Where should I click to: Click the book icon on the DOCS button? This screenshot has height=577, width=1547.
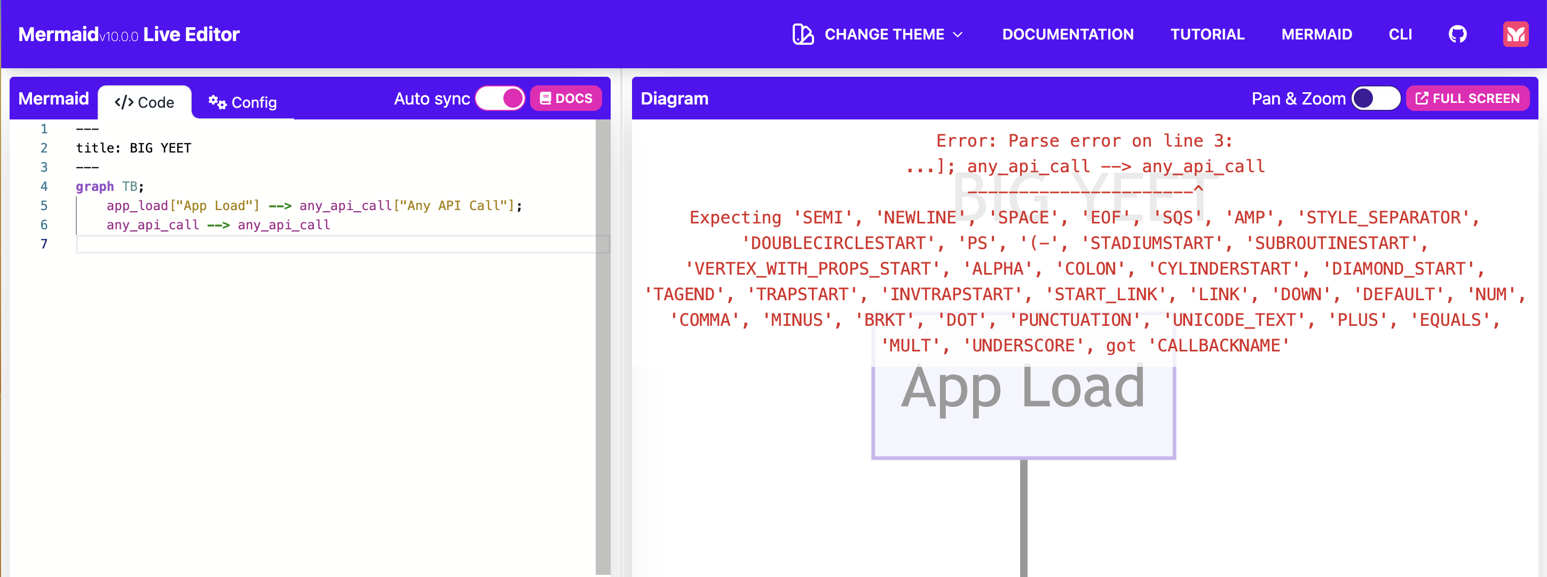coord(546,98)
